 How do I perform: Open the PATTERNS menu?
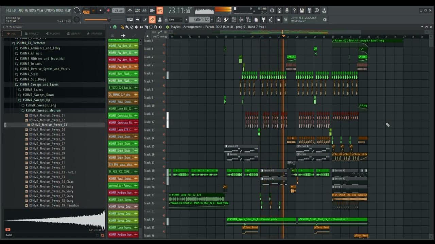[30, 11]
